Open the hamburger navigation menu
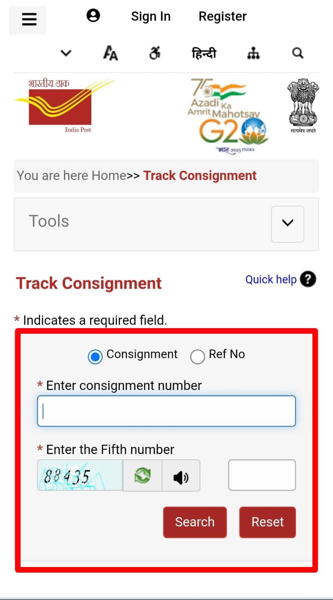This screenshot has width=333, height=600. click(29, 19)
